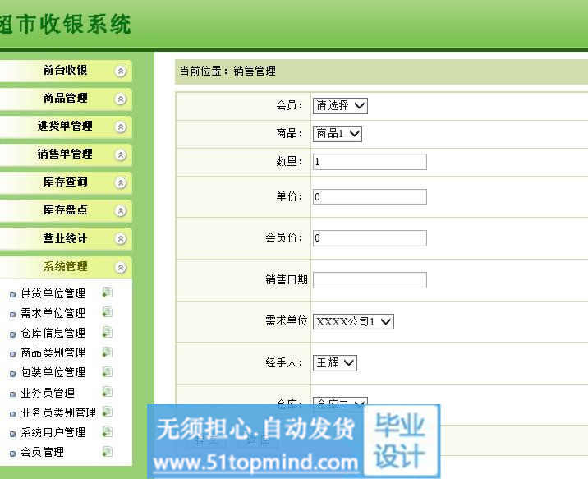Open the 需求单位 dropdown showing XXXX公司1
588x479 pixels.
353,321
